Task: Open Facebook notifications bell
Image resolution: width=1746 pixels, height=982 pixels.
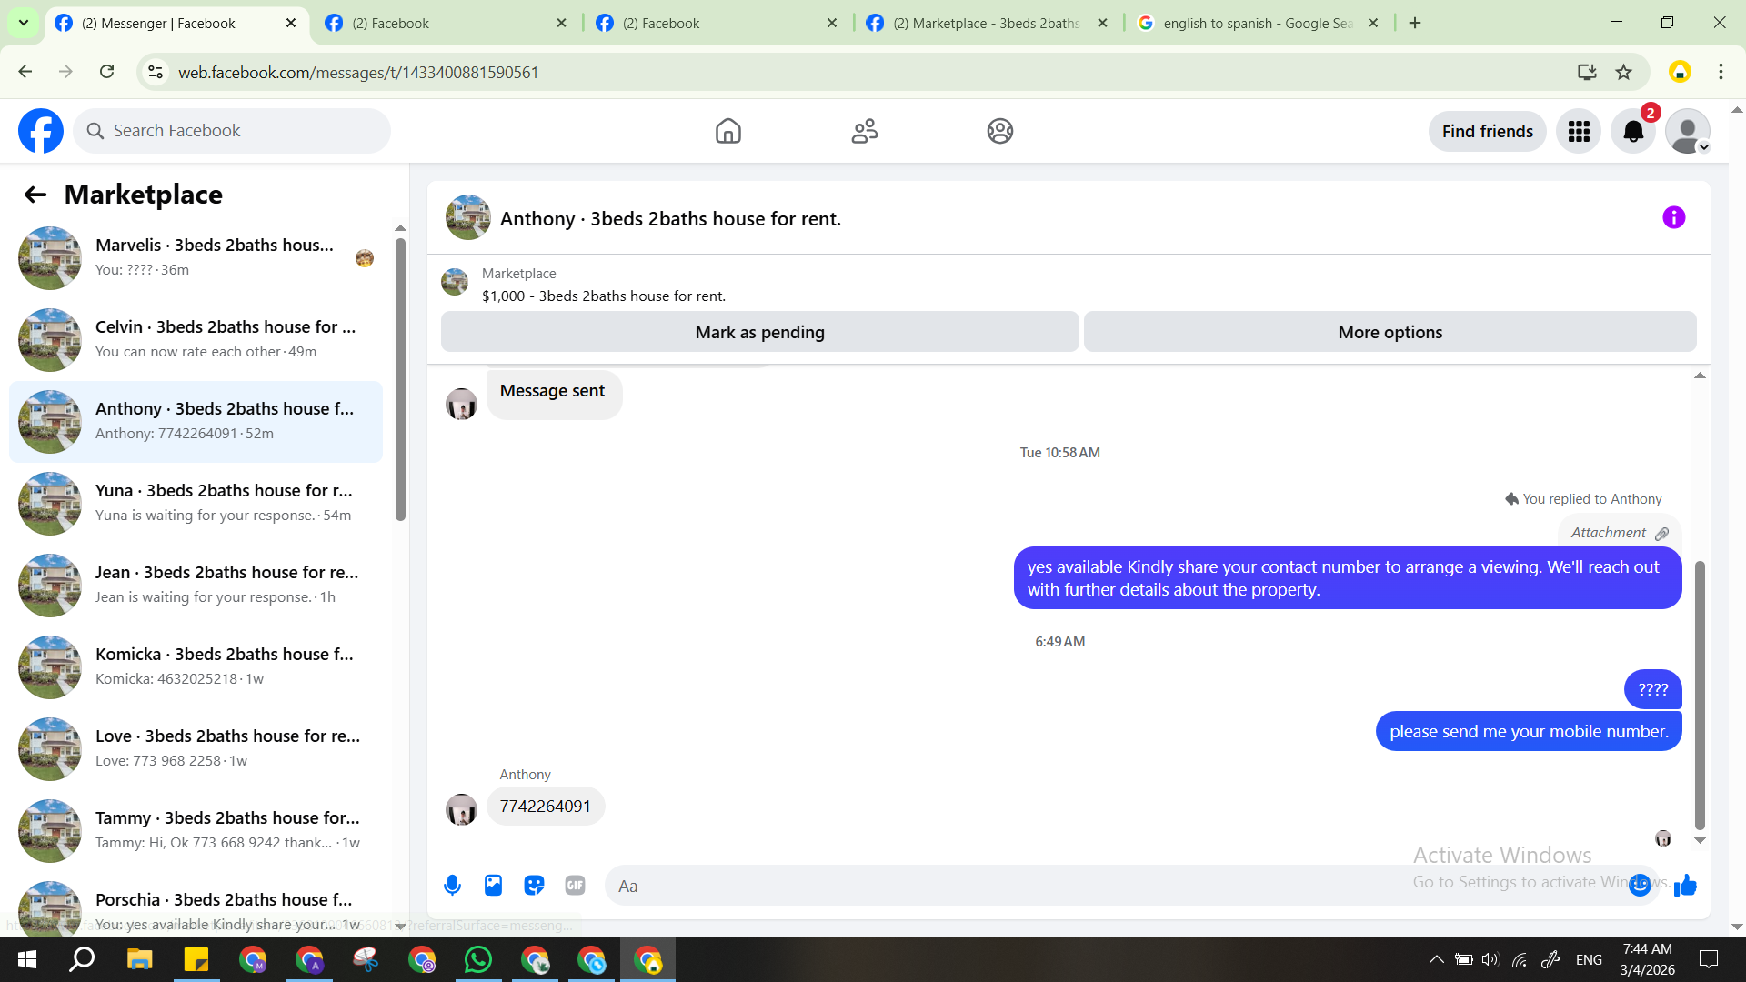Action: [x=1633, y=132]
